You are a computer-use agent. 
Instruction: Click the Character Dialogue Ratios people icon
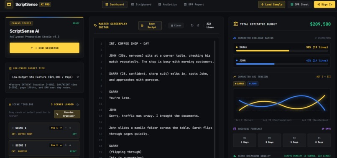coord(235,38)
